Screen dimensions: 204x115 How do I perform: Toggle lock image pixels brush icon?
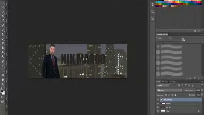coord(169,95)
